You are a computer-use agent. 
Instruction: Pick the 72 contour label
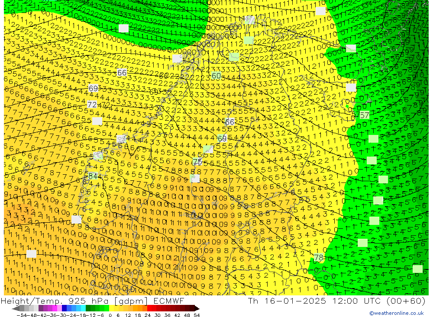click(x=92, y=105)
